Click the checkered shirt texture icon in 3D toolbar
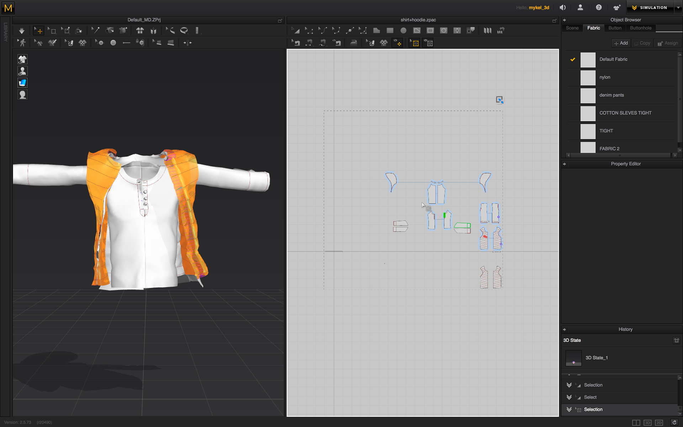 (83, 43)
